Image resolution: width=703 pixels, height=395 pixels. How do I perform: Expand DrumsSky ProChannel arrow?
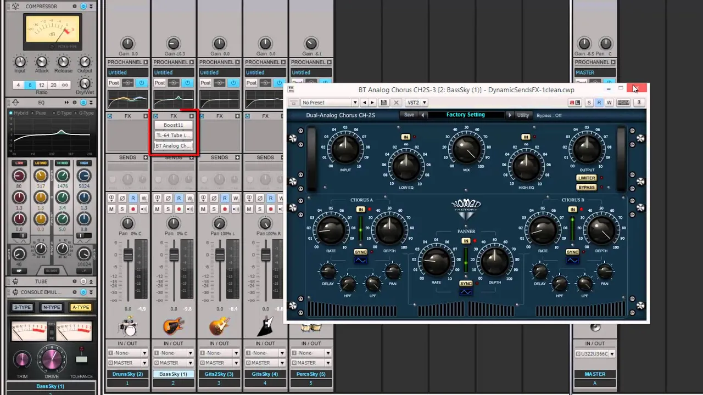click(146, 62)
